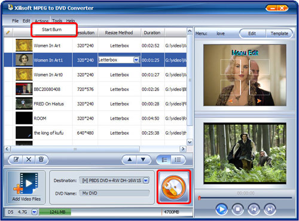Open the Letterbox resize method dropdown
The width and height of the screenshot is (299, 221).
tap(136, 60)
